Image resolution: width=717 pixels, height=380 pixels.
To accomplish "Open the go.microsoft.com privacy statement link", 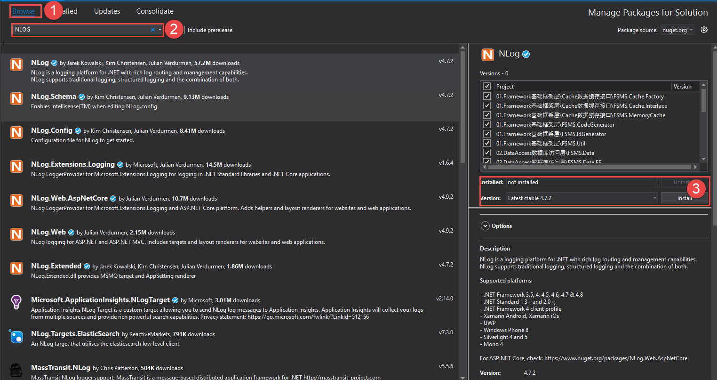I will (x=308, y=317).
